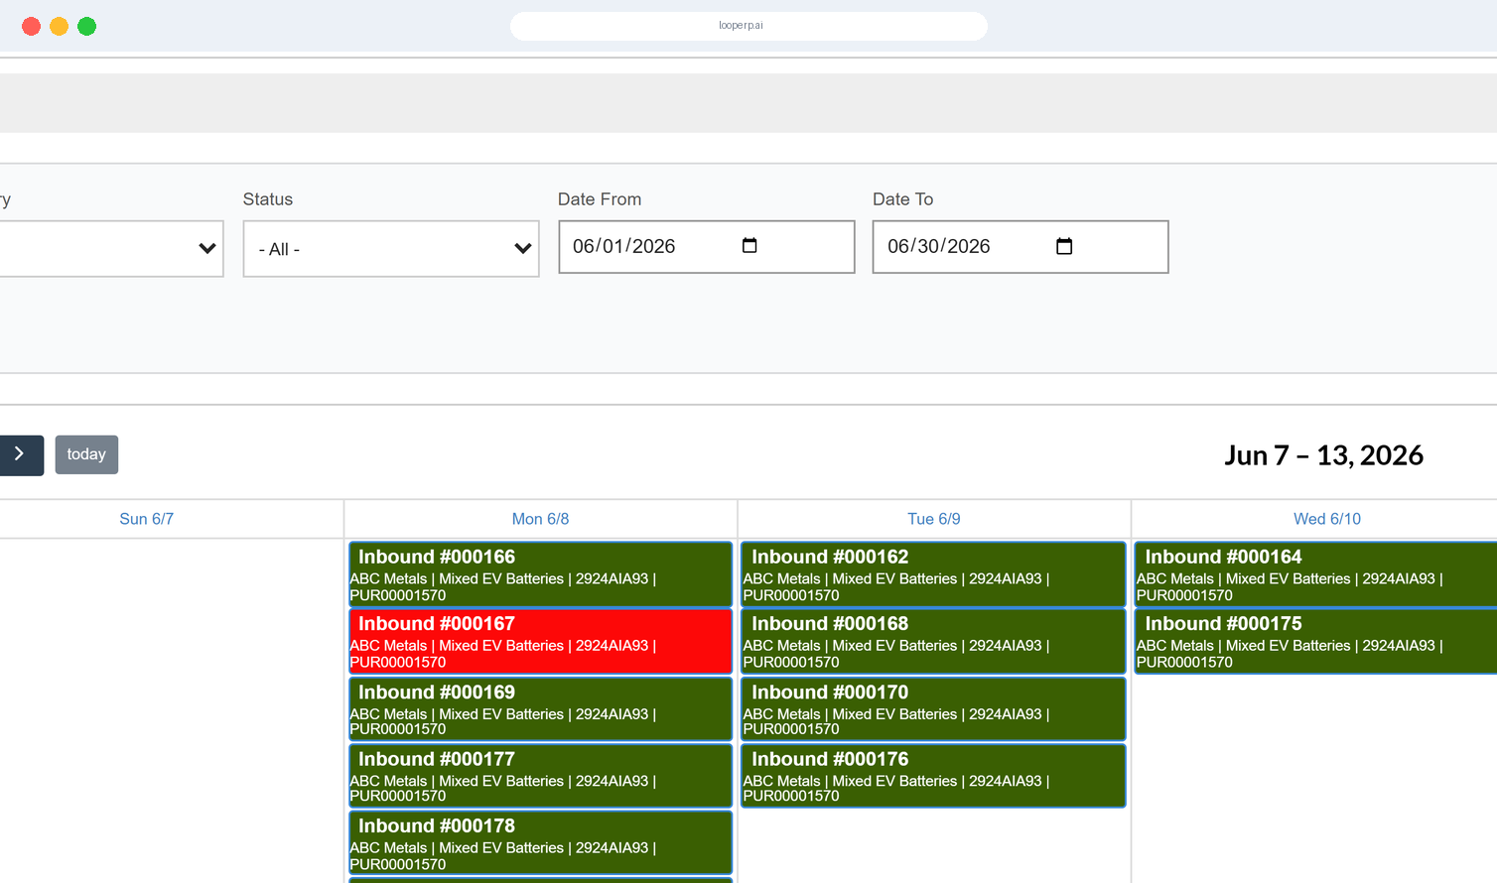
Task: Open the Mon 6/8 day header link
Action: [x=540, y=519]
